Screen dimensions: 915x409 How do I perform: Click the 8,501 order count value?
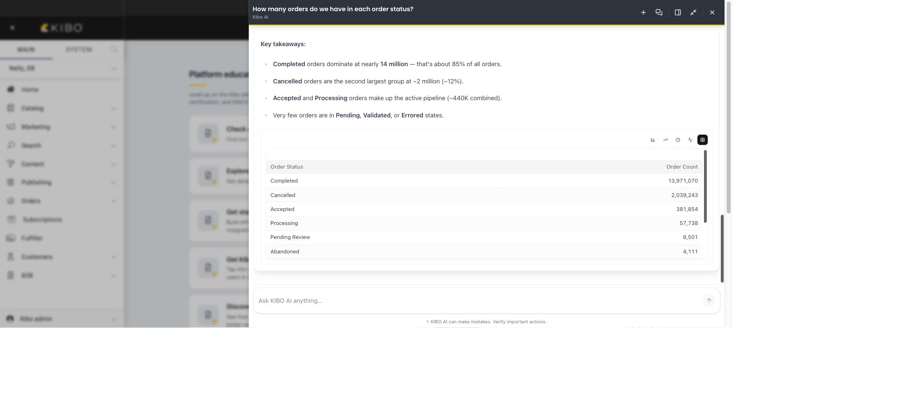point(690,237)
